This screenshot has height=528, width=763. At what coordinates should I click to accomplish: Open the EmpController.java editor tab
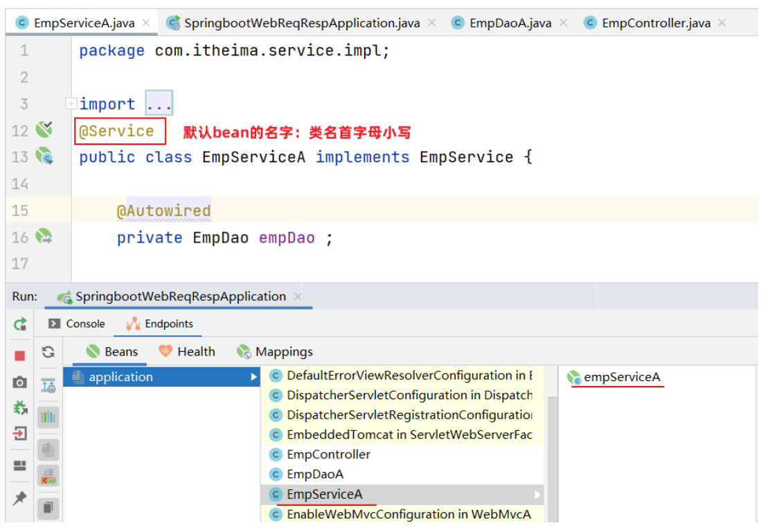point(656,23)
